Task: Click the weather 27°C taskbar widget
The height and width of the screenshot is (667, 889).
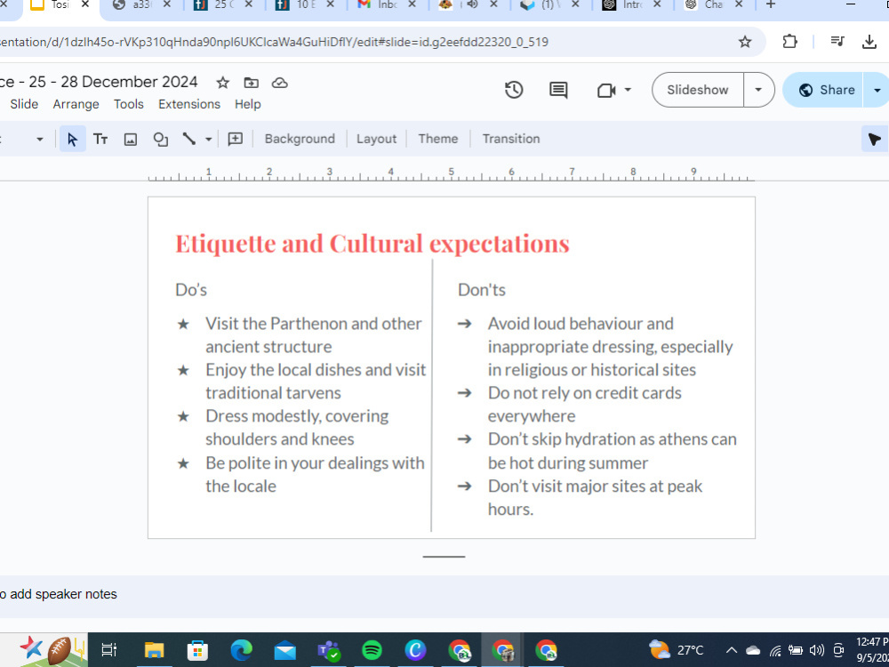Action: pos(677,650)
